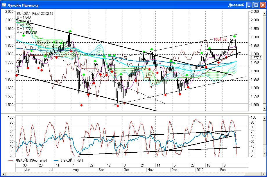
Task: Click the Дневной timeframe label
Action: click(236, 5)
